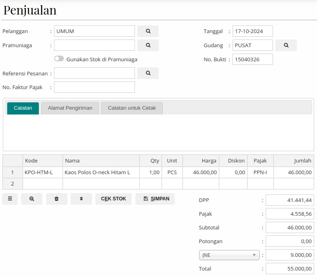Click the search icon next to Pelanggan
The width and height of the screenshot is (317, 277).
click(148, 31)
